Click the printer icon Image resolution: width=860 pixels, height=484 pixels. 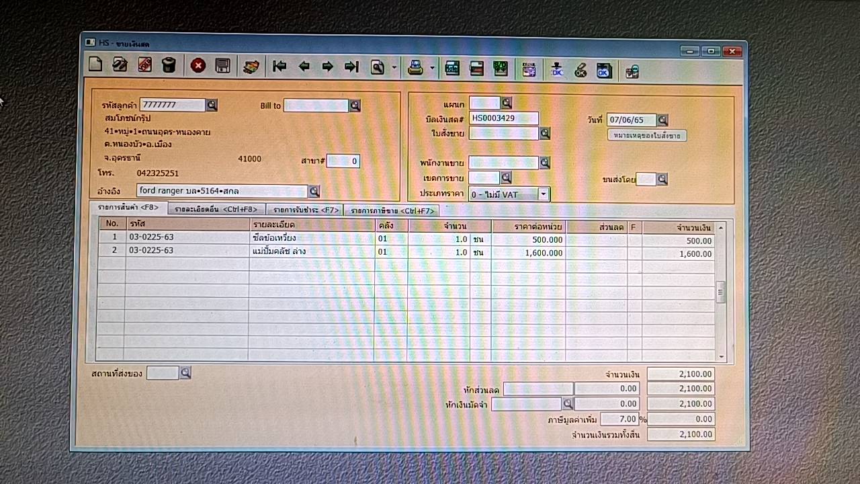[x=416, y=67]
